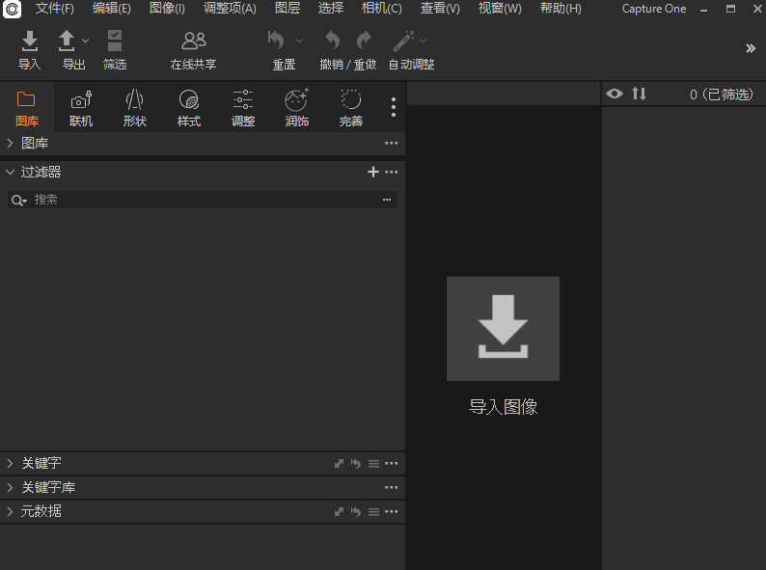Switch to the Shape (形状) tool tab
766x570 pixels.
tap(135, 108)
